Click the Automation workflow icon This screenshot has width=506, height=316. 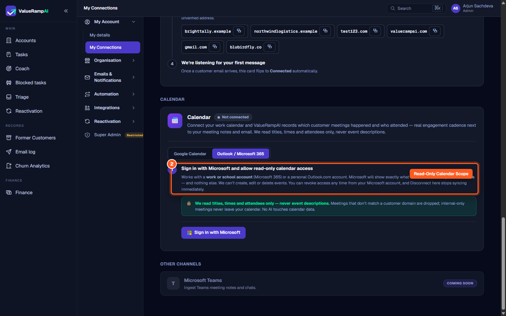pyautogui.click(x=87, y=94)
